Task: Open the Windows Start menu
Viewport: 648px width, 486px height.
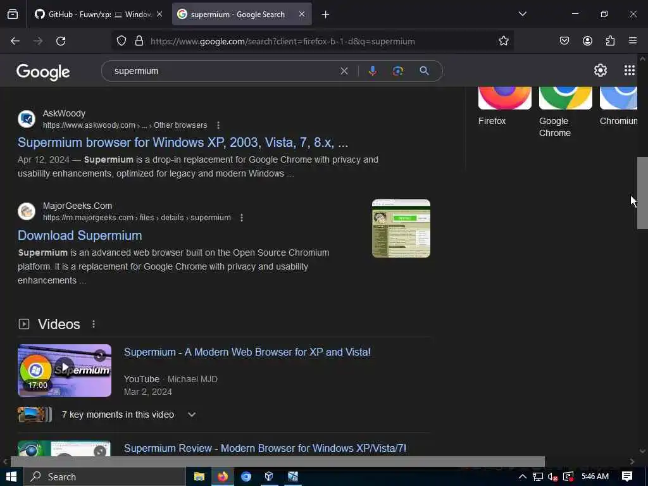Action: pyautogui.click(x=11, y=477)
